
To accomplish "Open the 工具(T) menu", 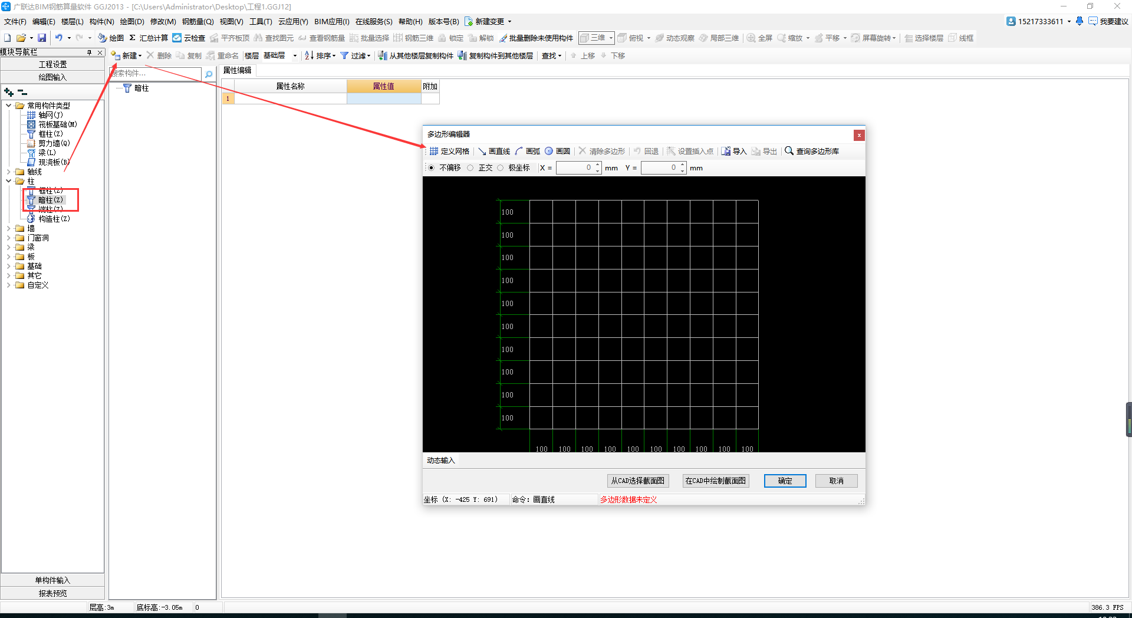I will pos(261,21).
